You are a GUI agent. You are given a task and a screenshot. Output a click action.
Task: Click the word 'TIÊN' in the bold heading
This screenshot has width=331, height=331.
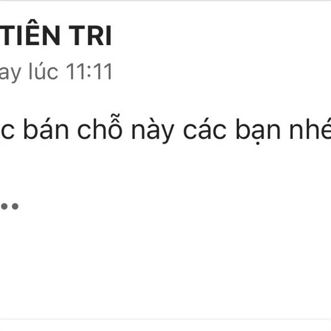[x=30, y=33]
